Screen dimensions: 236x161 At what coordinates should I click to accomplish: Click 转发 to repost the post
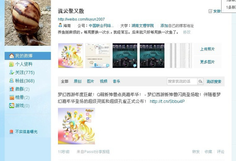tap(196, 152)
